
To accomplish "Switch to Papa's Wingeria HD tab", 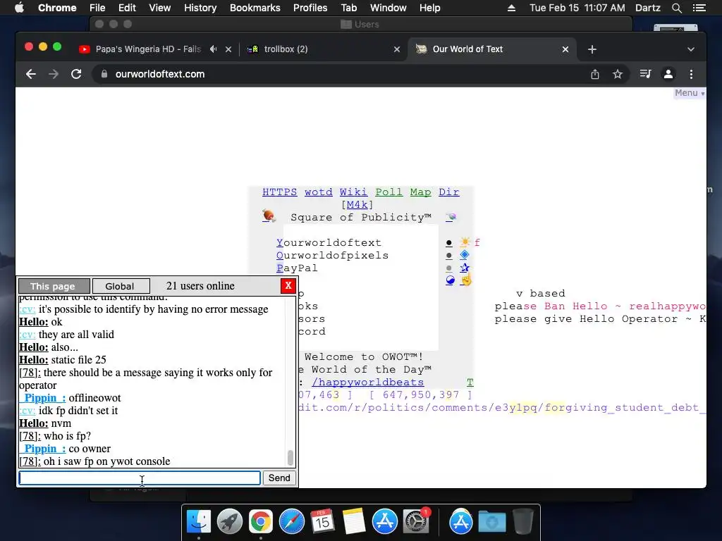I will 148,49.
